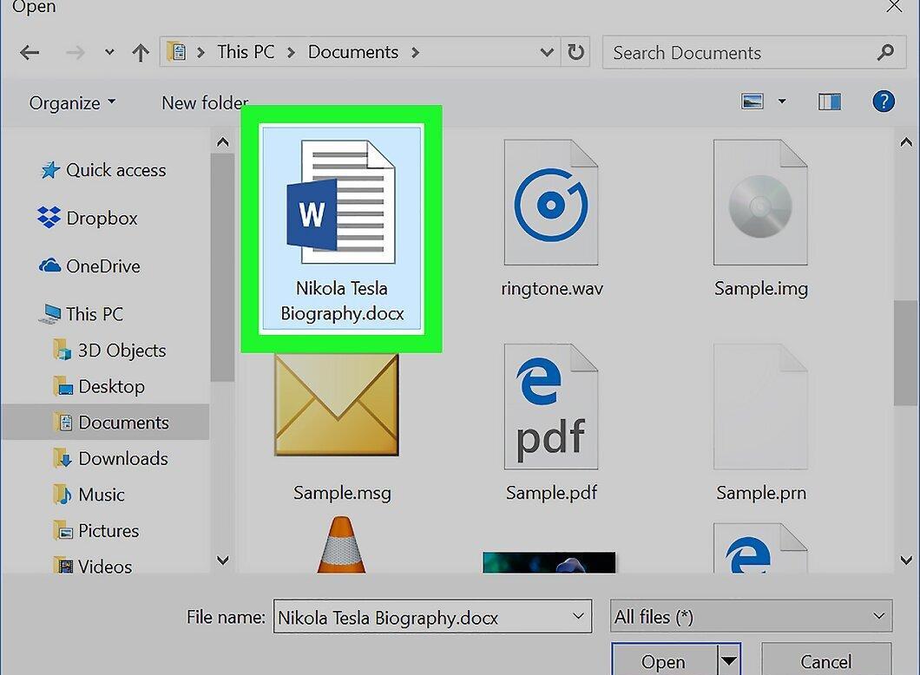Select Documents in address path
Viewport: 920px width, 675px height.
coord(353,52)
